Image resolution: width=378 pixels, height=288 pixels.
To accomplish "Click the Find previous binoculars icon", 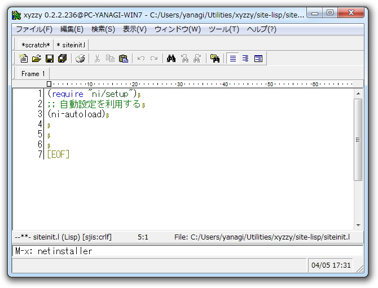I will point(184,59).
